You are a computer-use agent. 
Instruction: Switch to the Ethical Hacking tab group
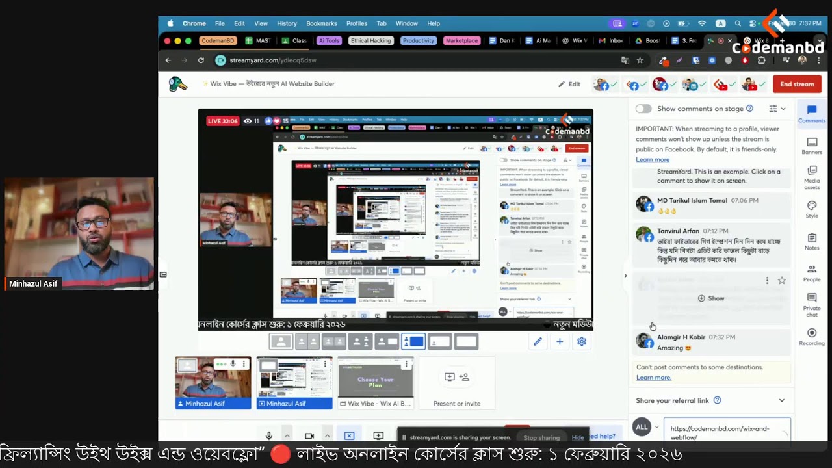pyautogui.click(x=371, y=40)
